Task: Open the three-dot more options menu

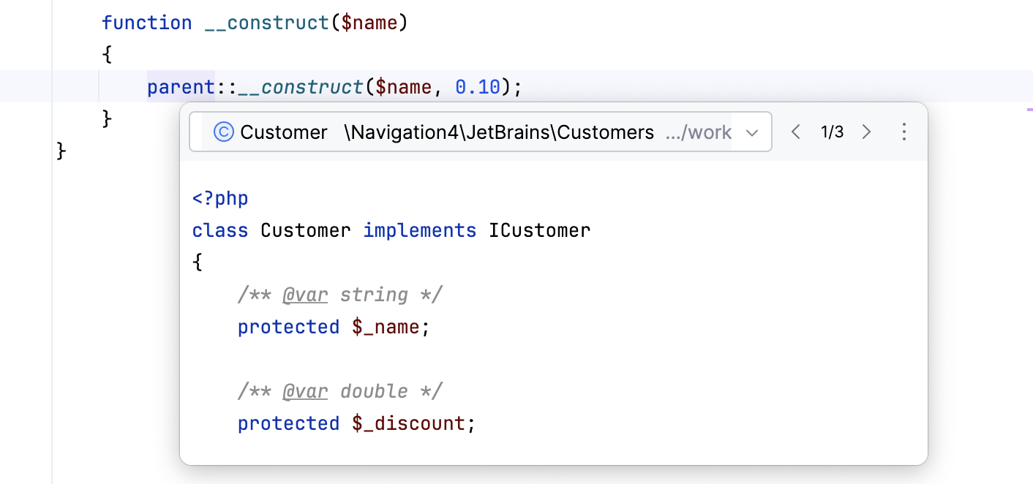Action: [904, 132]
